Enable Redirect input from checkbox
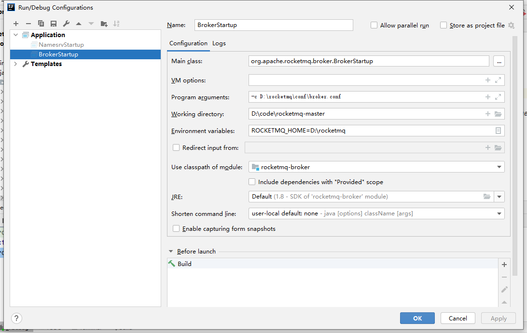This screenshot has height=333, width=527. click(176, 147)
